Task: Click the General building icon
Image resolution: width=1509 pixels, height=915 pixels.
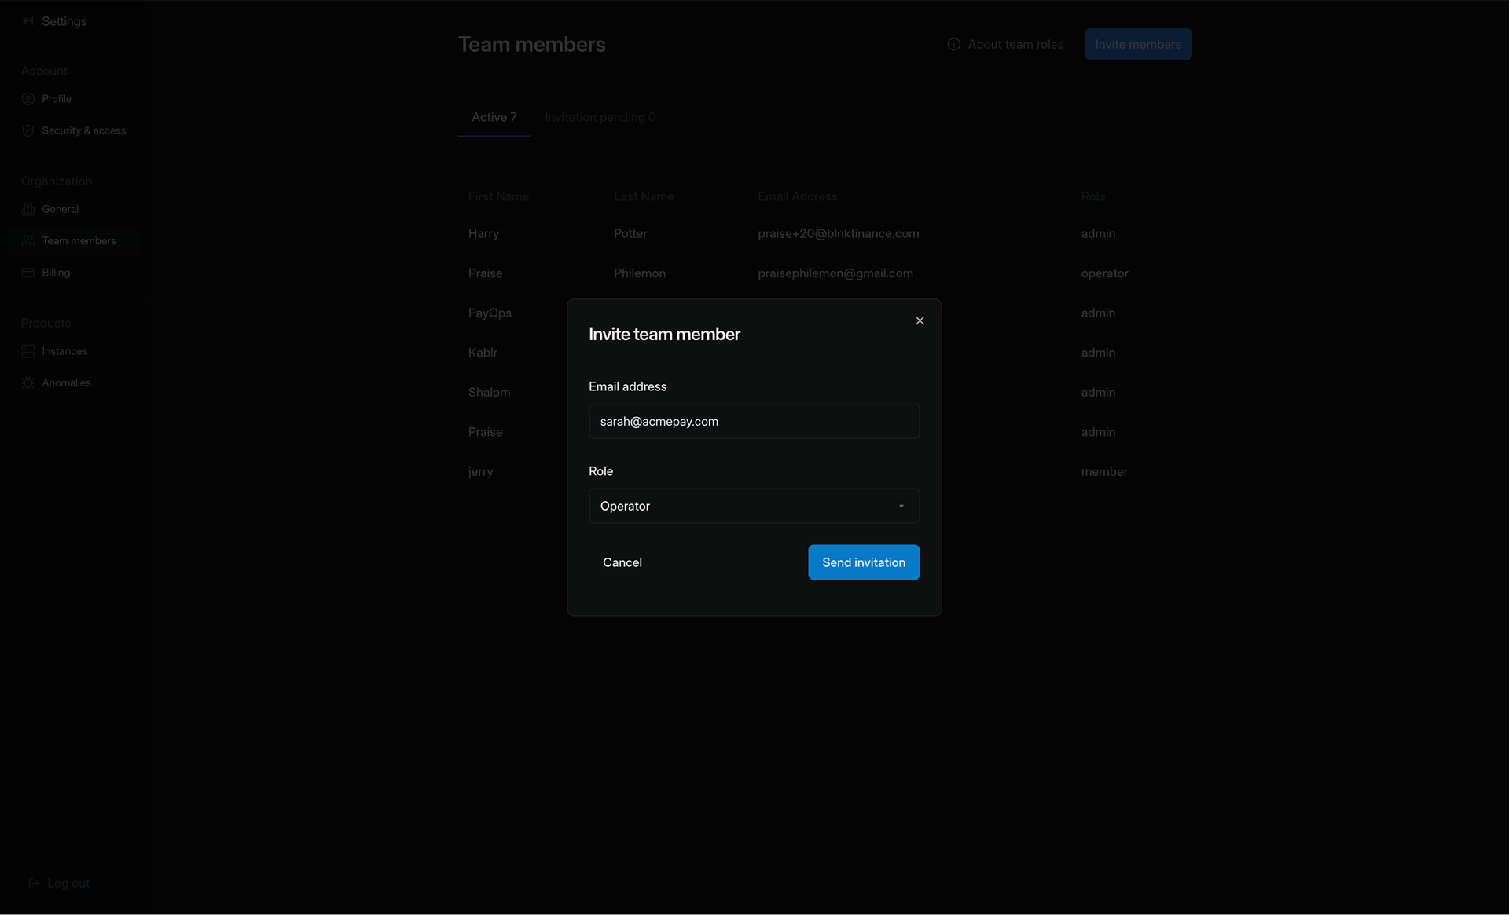Action: [x=28, y=209]
